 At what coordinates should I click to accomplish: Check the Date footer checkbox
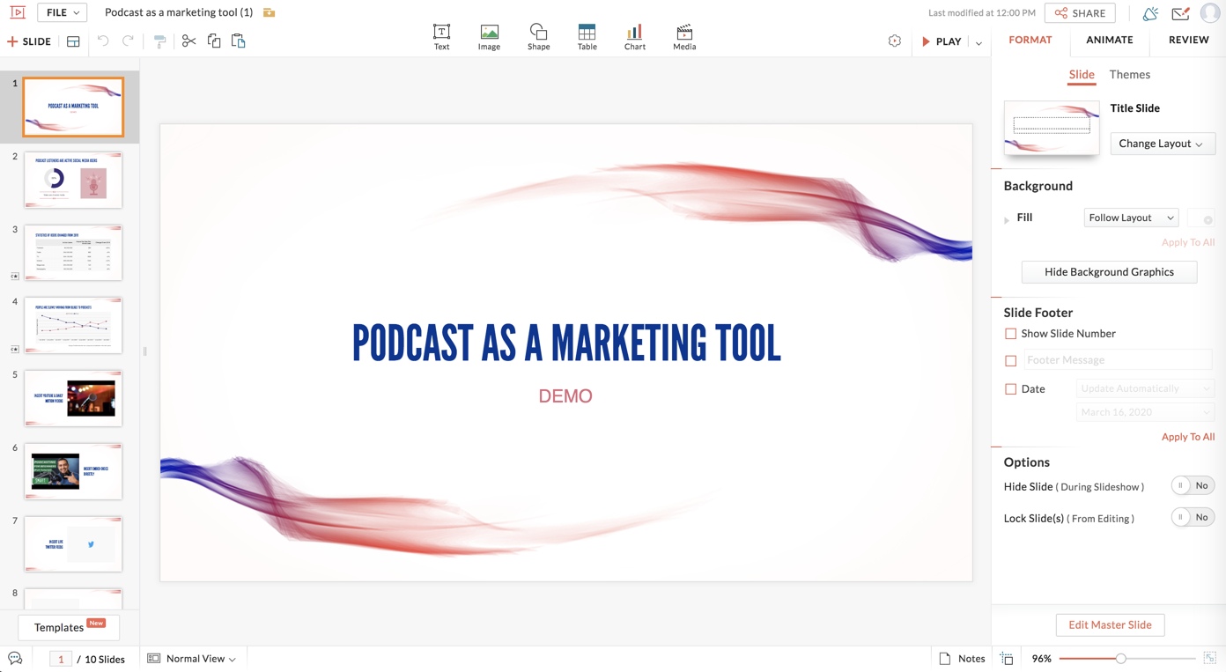pos(1010,388)
